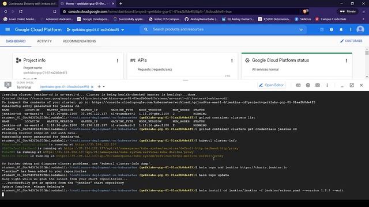Switch to the ACTIVITY tab
The width and height of the screenshot is (369, 207).
(x=44, y=41)
